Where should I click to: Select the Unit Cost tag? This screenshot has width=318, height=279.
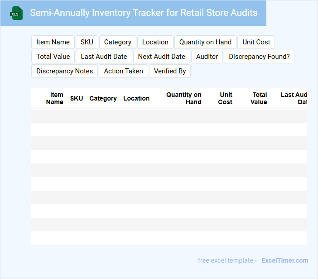pyautogui.click(x=256, y=42)
